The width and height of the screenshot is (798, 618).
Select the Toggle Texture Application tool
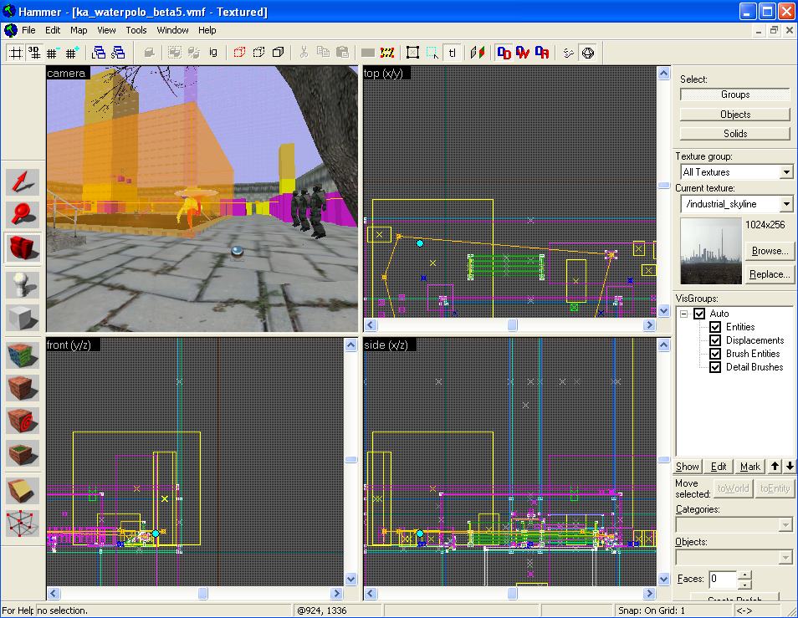(x=23, y=355)
